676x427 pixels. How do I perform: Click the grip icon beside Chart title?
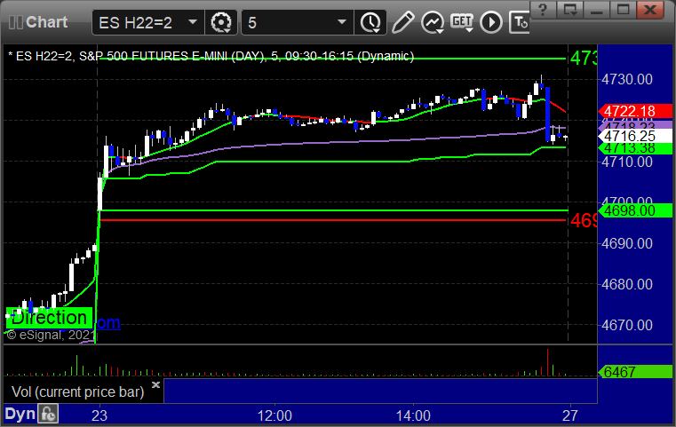pyautogui.click(x=15, y=22)
